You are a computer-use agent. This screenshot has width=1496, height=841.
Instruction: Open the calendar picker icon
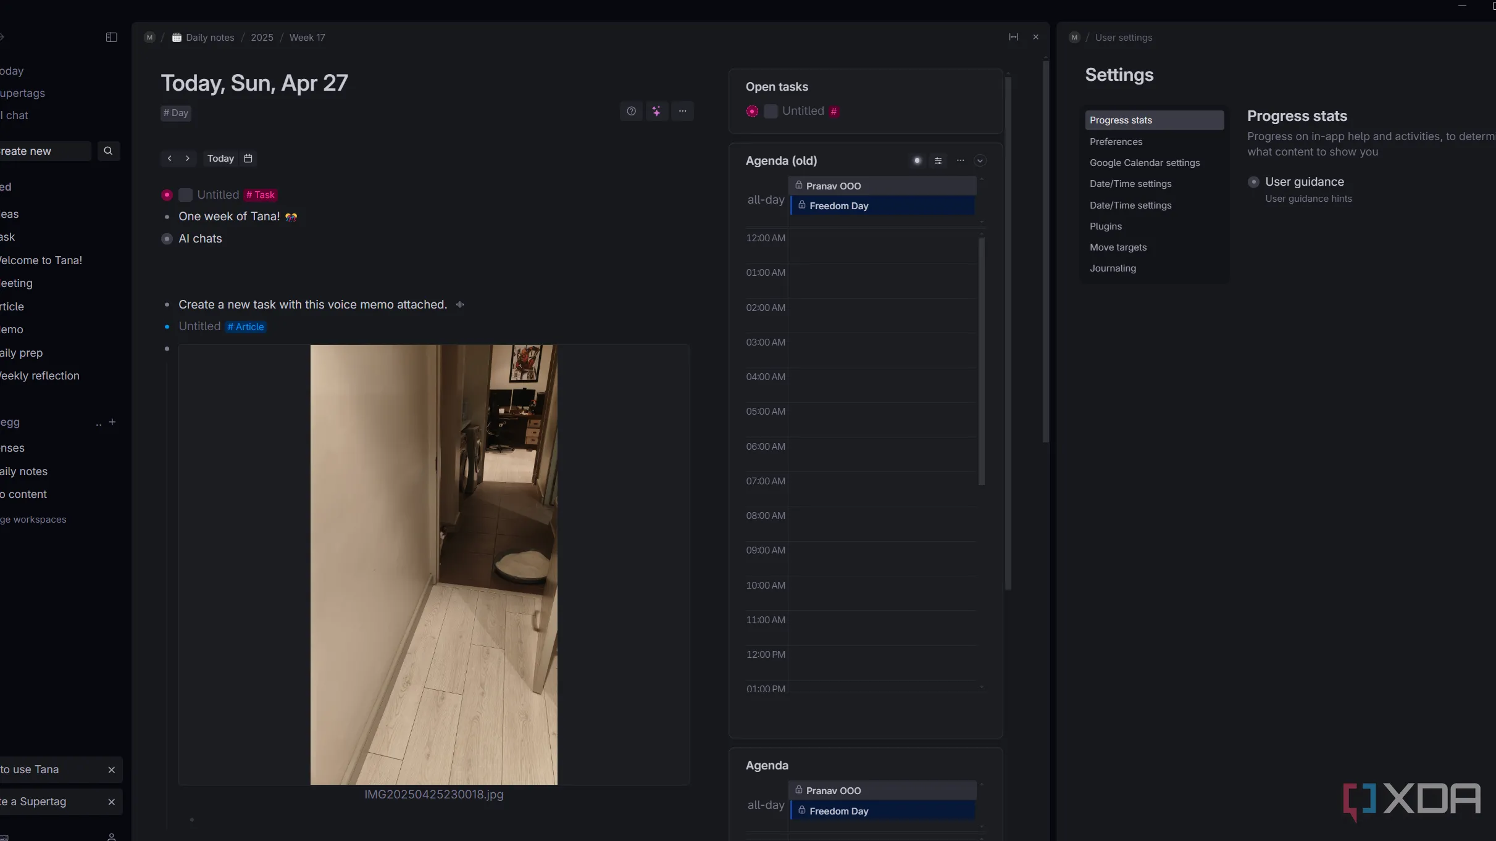(x=248, y=159)
